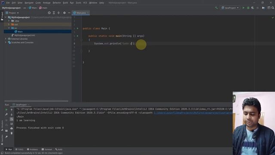Click the Up stack trace arrow

[x=12, y=110]
